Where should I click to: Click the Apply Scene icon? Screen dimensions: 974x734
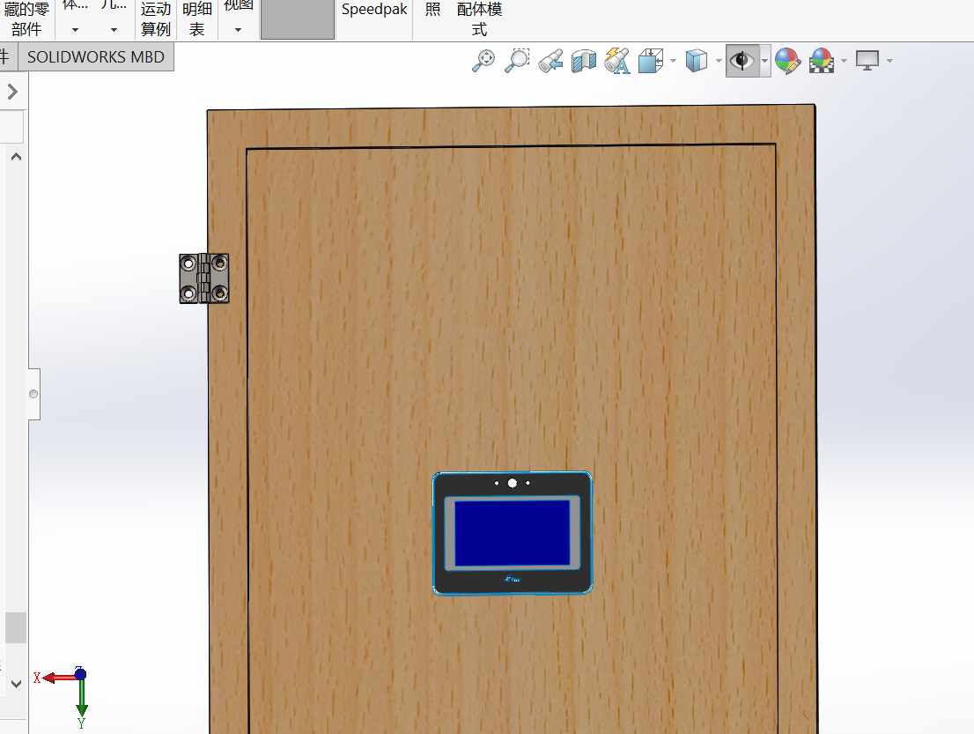[821, 61]
